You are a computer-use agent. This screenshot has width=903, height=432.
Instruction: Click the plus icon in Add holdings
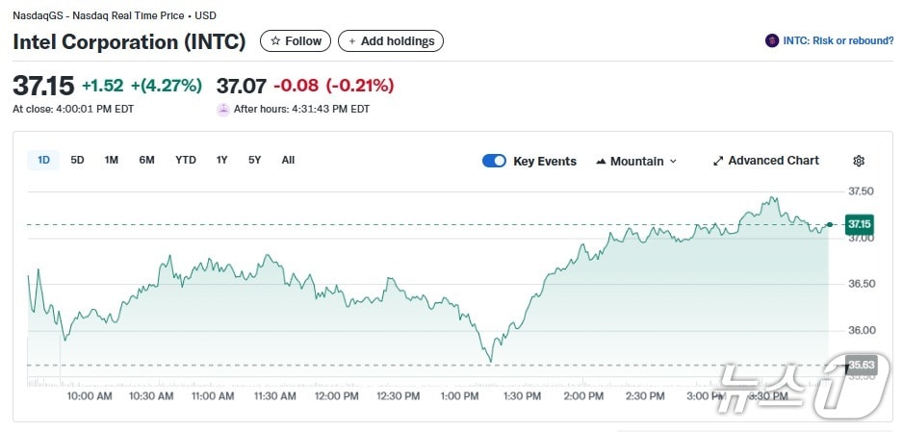click(352, 41)
